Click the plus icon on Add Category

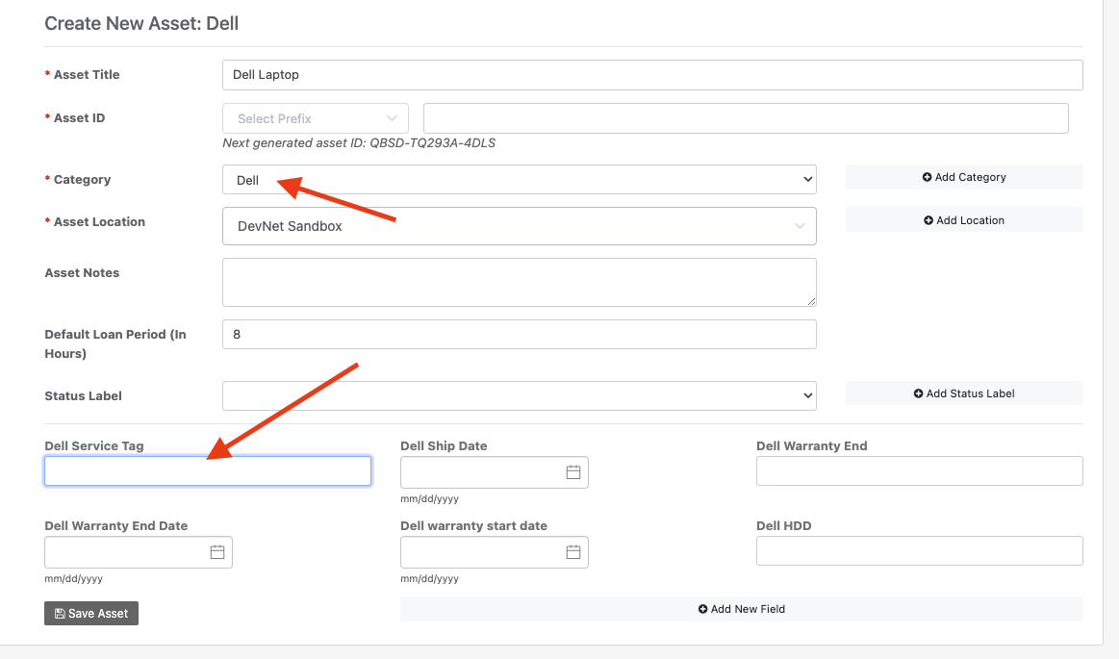tap(926, 177)
